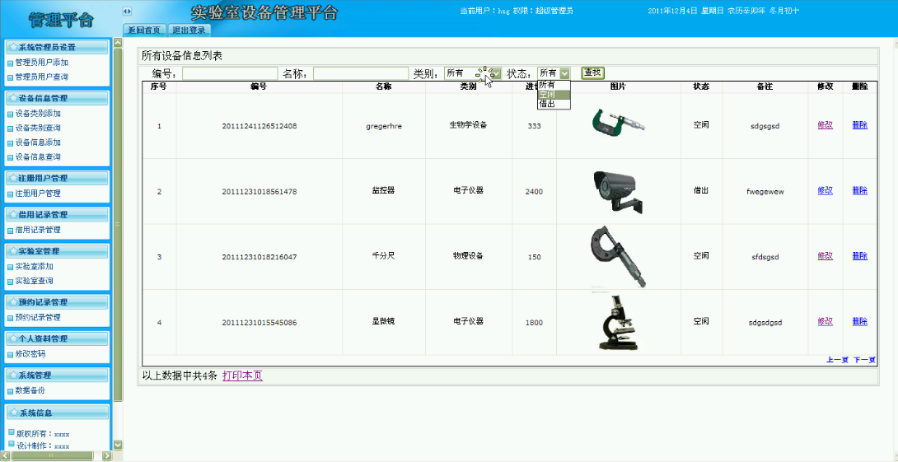The width and height of the screenshot is (898, 462).
Task: Go to 上一页 previous page
Action: (x=837, y=360)
